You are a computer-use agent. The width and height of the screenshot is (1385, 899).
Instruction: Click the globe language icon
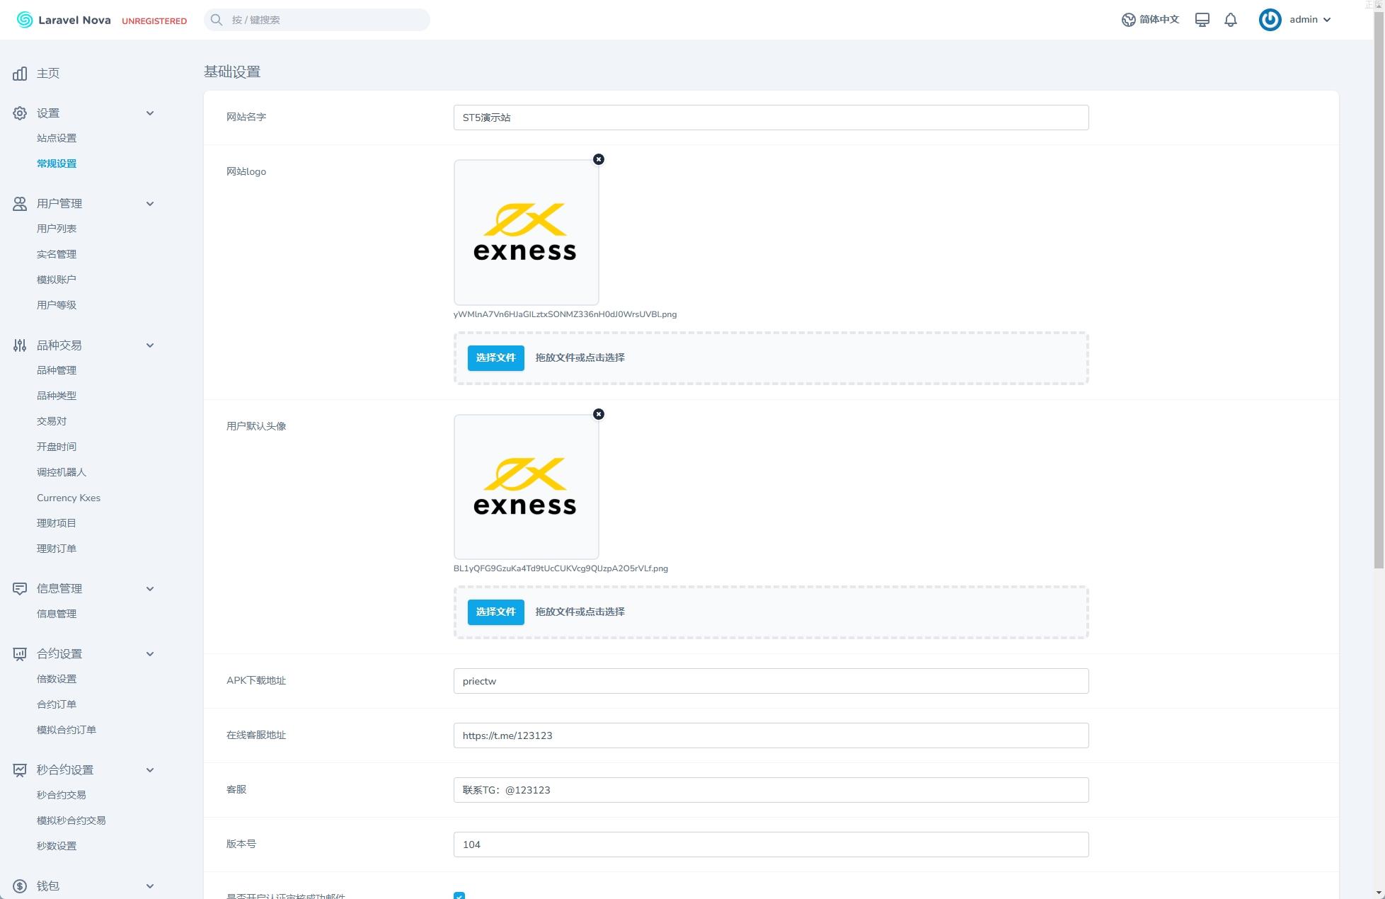1128,20
